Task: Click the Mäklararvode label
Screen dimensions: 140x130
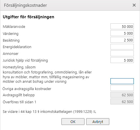Action: [x=14, y=27]
